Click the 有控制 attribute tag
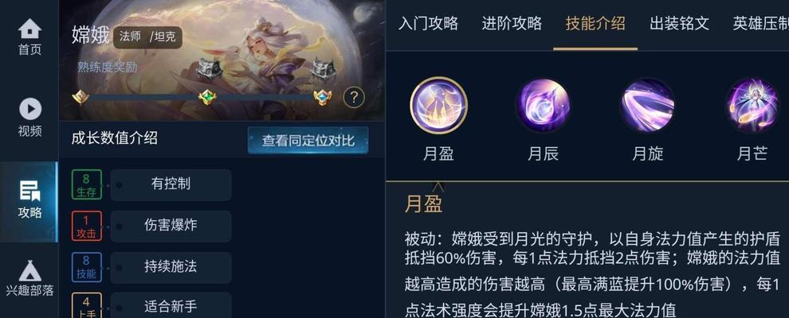This screenshot has height=318, width=789. click(x=171, y=184)
